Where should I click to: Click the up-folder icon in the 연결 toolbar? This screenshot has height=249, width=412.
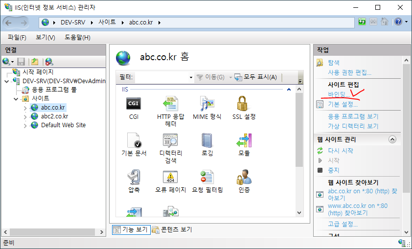(x=35, y=62)
